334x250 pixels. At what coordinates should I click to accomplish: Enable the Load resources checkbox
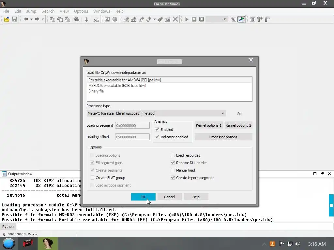pyautogui.click(x=173, y=155)
